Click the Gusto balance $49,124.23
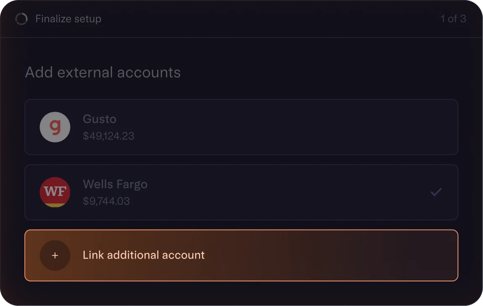This screenshot has width=483, height=306. 108,136
